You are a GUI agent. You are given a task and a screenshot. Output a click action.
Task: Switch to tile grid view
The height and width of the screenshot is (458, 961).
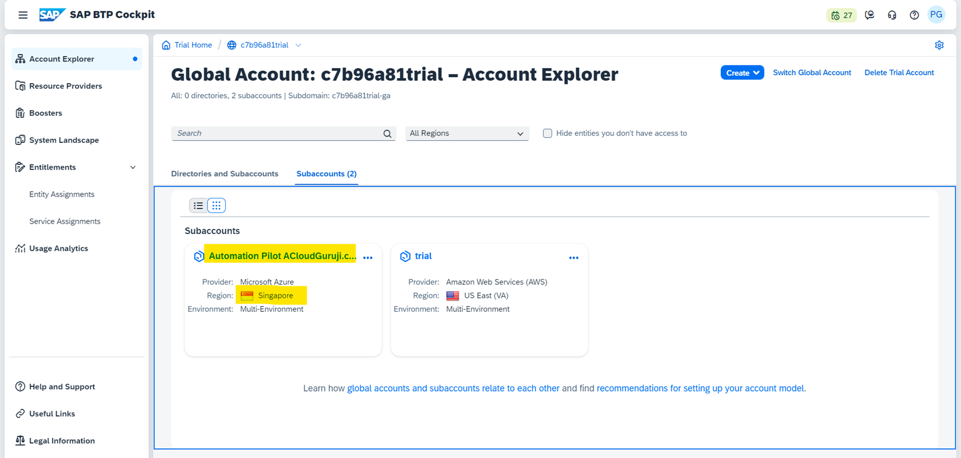(216, 206)
